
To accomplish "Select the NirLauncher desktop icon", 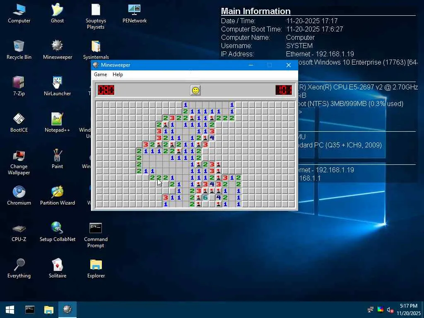I will tap(57, 87).
